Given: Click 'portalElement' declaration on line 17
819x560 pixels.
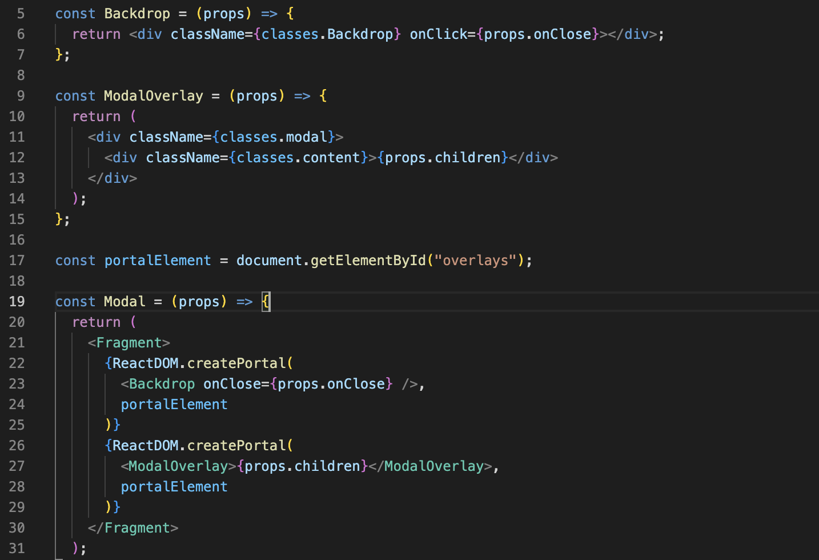Looking at the screenshot, I should point(158,261).
